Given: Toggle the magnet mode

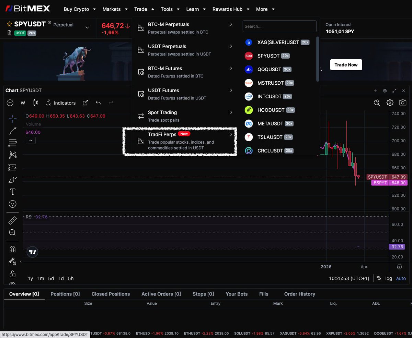Looking at the screenshot, I should click(13, 249).
